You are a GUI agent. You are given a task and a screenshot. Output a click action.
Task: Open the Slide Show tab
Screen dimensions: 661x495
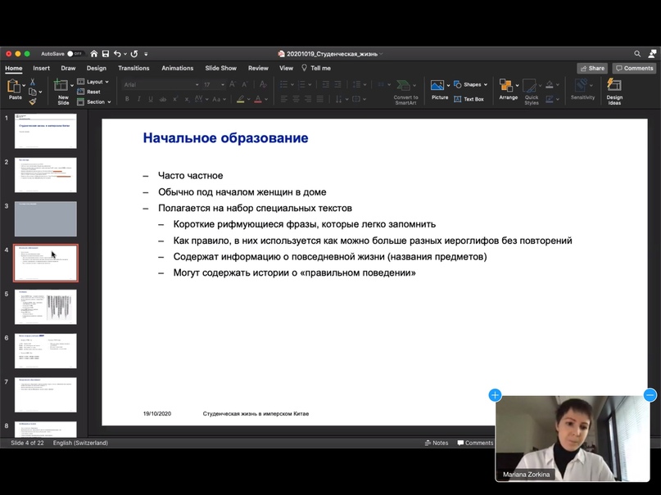[220, 68]
